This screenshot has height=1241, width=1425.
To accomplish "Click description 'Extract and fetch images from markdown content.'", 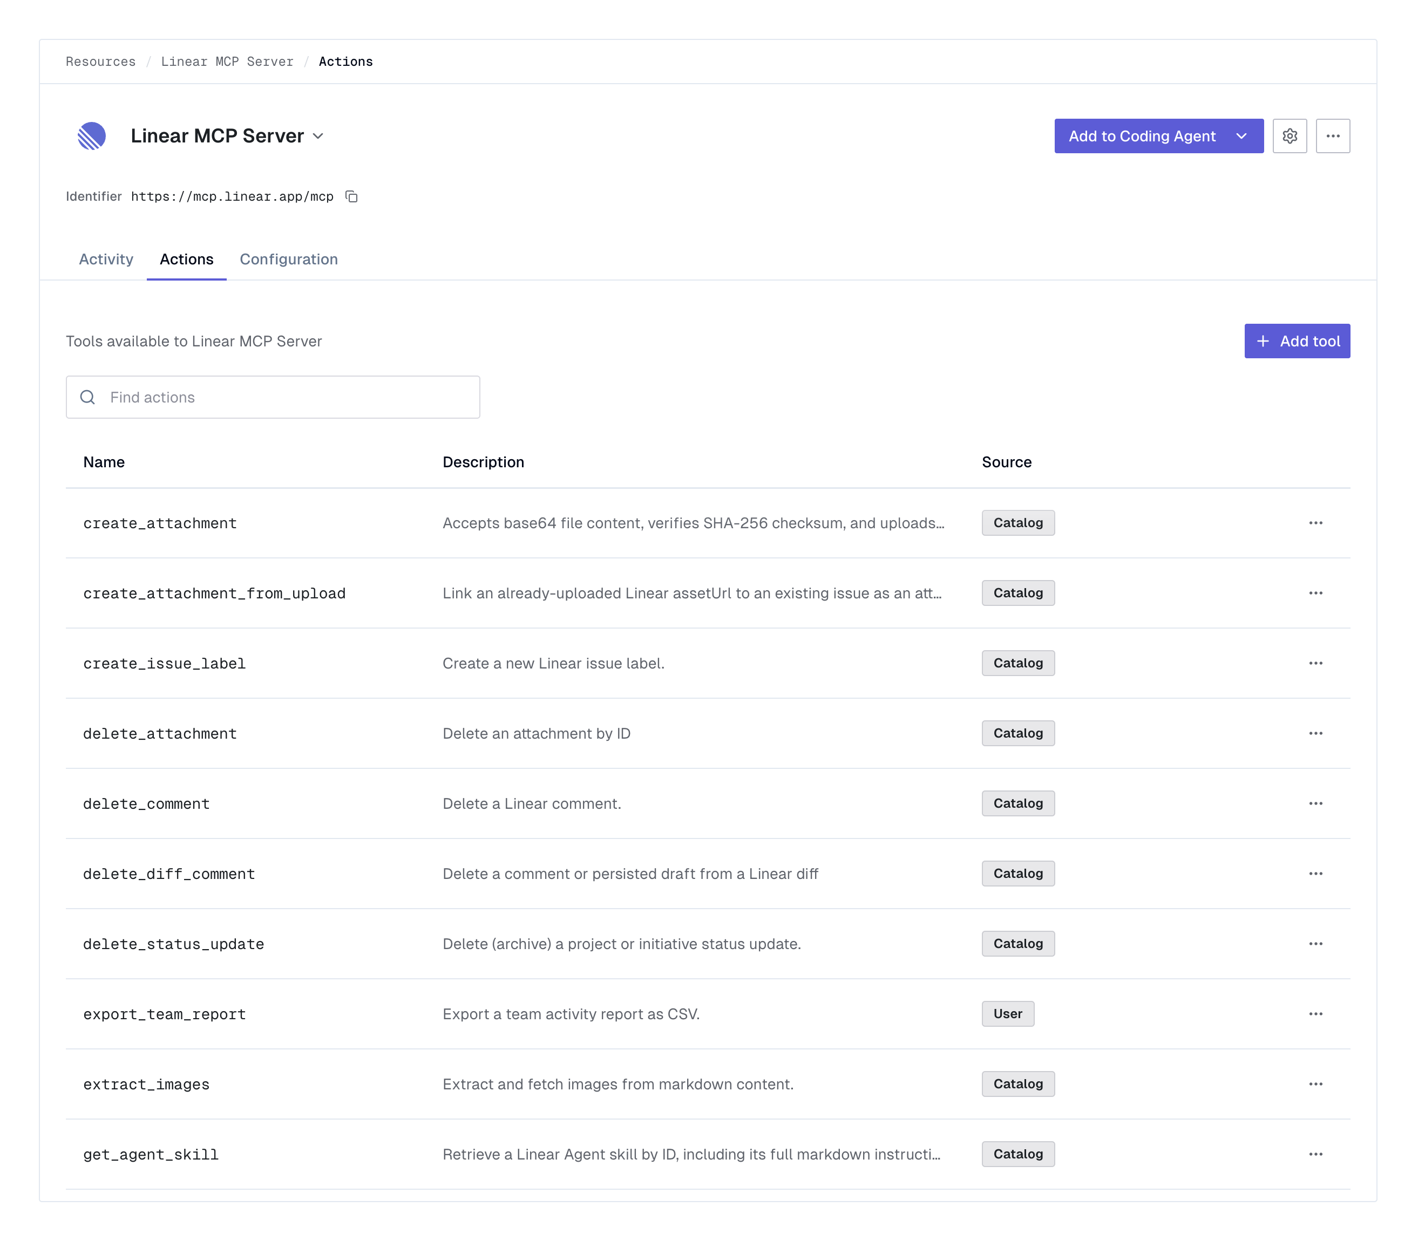I will [618, 1084].
